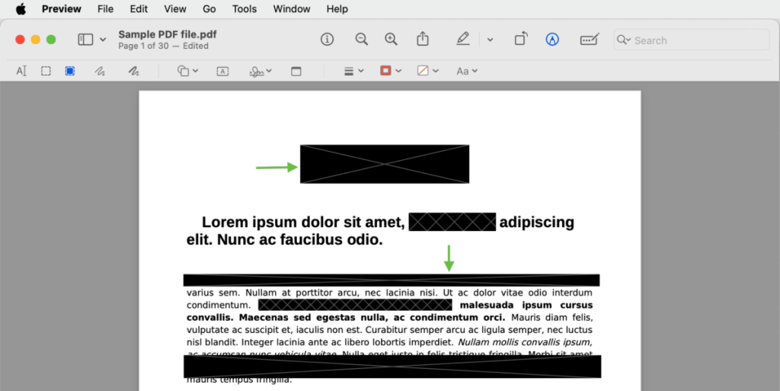This screenshot has width=780, height=391.
Task: Expand the highlight color options chevron
Action: tap(490, 40)
